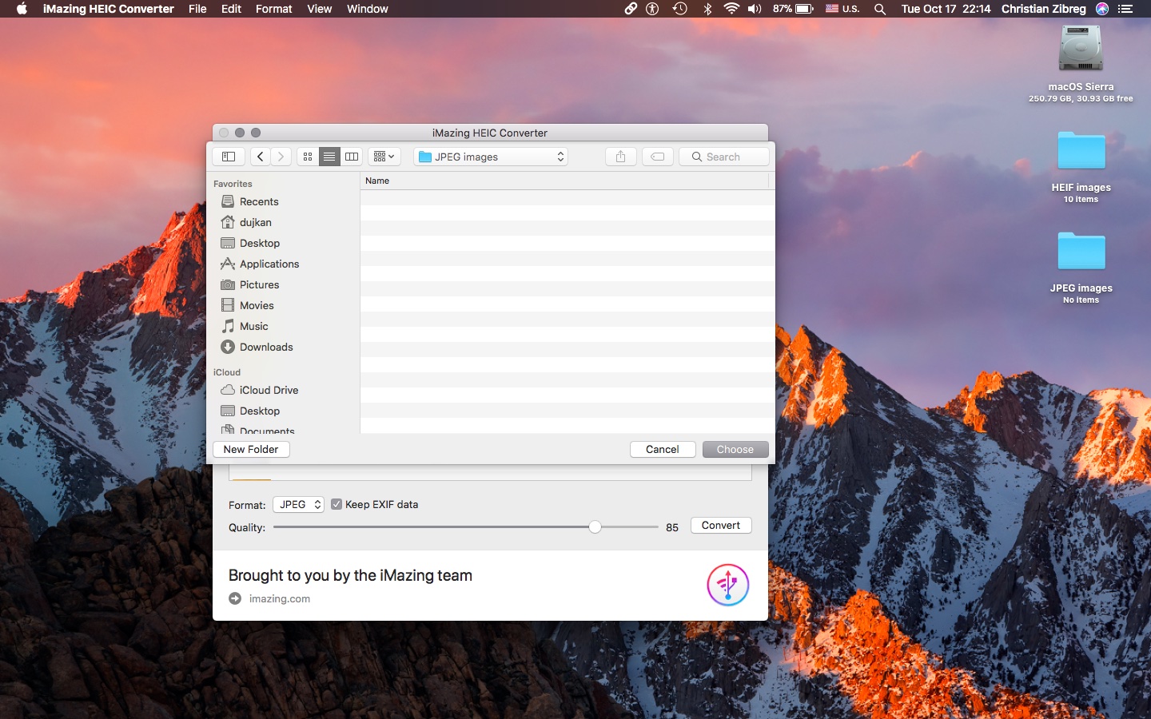The height and width of the screenshot is (719, 1151).
Task: Uncheck Keep EXIF data checkbox
Action: point(337,504)
